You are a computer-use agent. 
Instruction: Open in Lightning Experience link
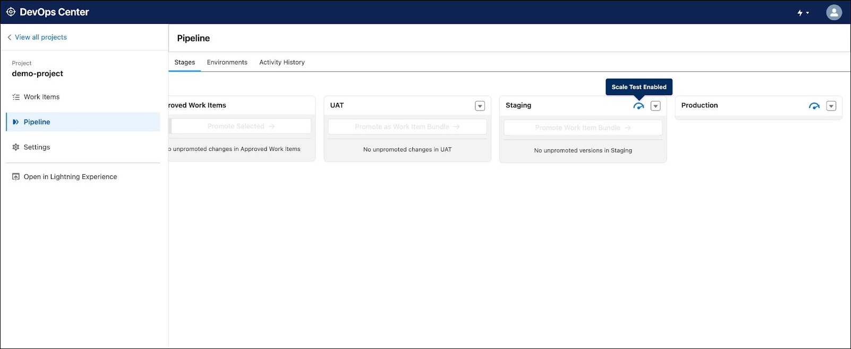click(x=70, y=177)
